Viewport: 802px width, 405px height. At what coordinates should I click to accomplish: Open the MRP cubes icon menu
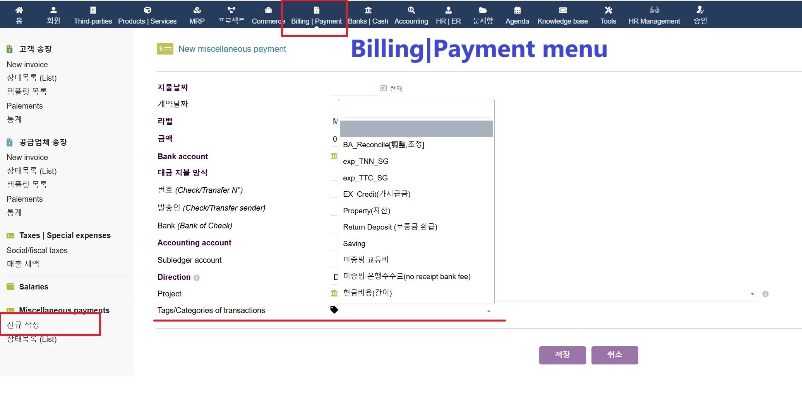(x=197, y=10)
